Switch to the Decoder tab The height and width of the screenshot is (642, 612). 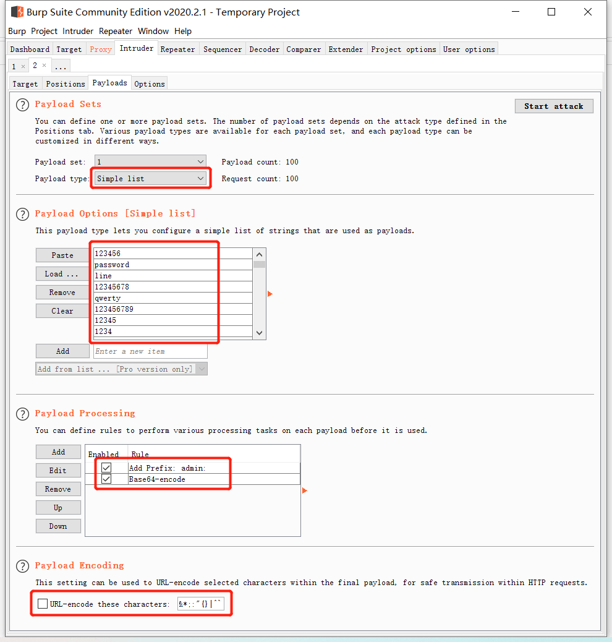pos(264,49)
